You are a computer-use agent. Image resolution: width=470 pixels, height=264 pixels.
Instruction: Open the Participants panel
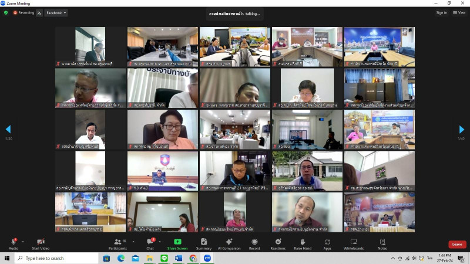[117, 243]
